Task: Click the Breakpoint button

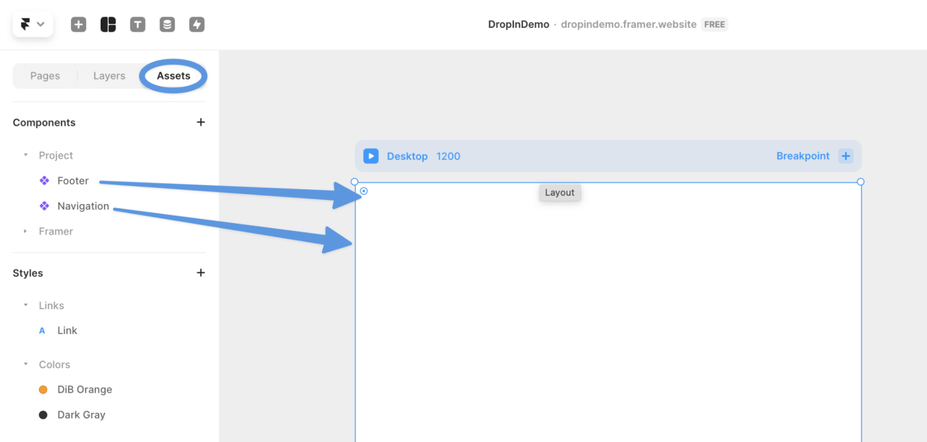Action: point(803,156)
